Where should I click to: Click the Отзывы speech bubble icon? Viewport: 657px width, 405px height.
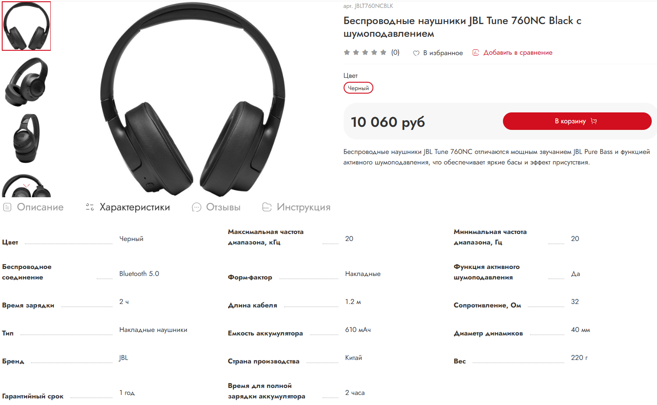tap(197, 207)
